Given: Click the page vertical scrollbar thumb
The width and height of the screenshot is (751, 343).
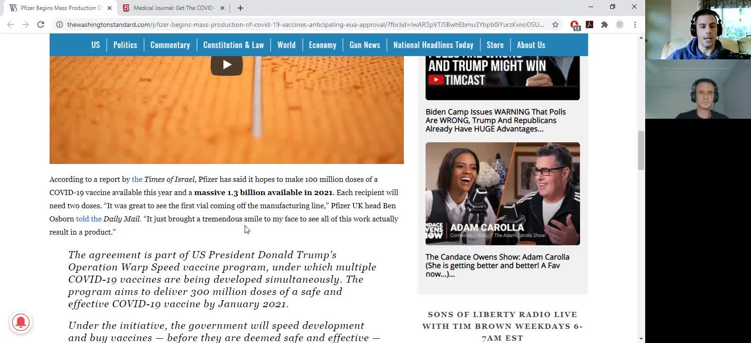Looking at the screenshot, I should coord(641,151).
